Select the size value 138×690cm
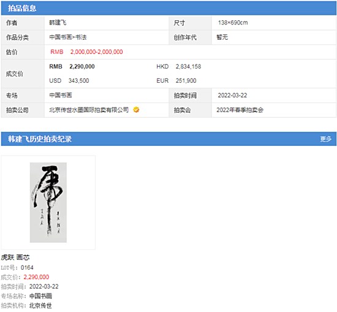Viewport: 337px width, 312px height. (233, 23)
